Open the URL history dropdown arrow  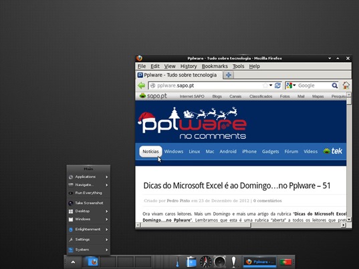click(271, 85)
